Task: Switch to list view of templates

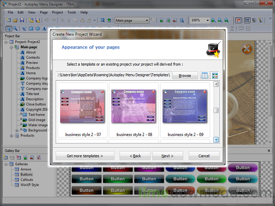Action: (205, 76)
